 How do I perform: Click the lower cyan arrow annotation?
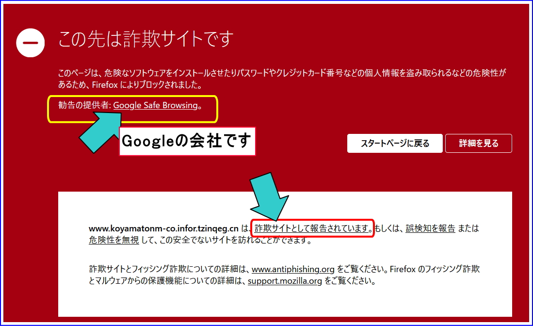270,196
